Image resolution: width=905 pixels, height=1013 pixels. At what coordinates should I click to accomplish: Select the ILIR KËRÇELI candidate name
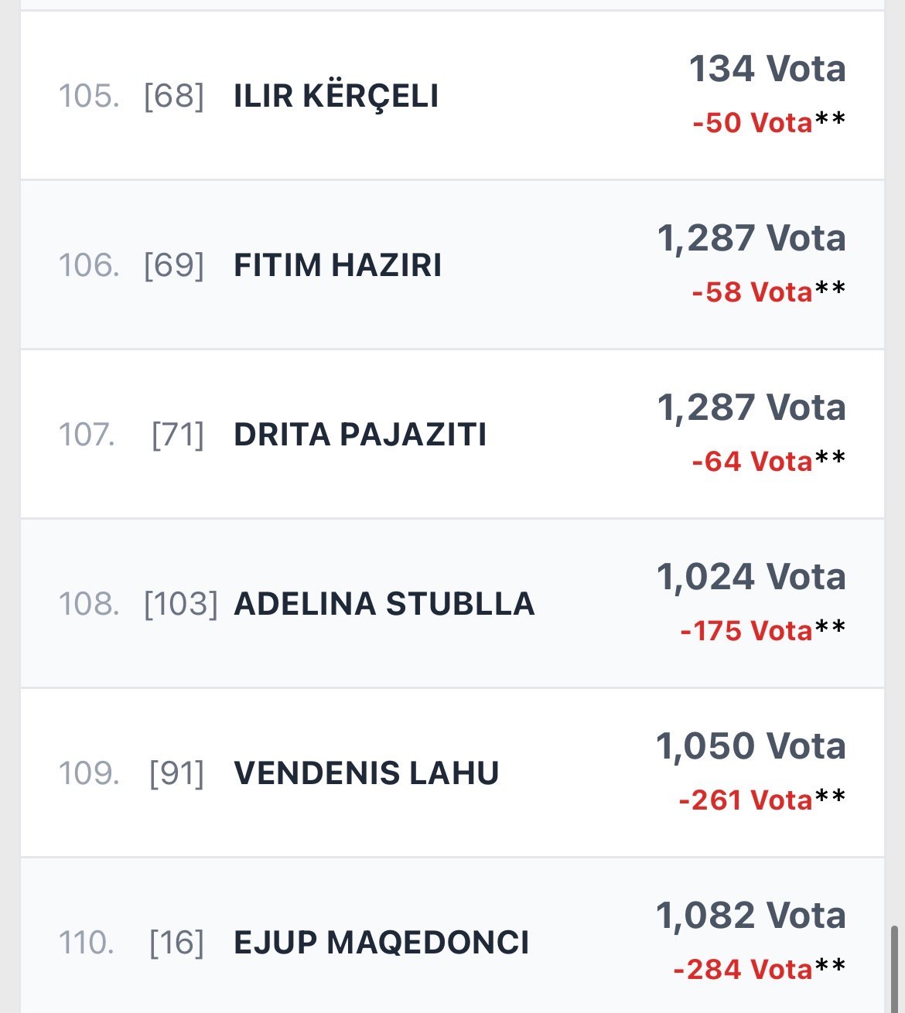point(336,96)
